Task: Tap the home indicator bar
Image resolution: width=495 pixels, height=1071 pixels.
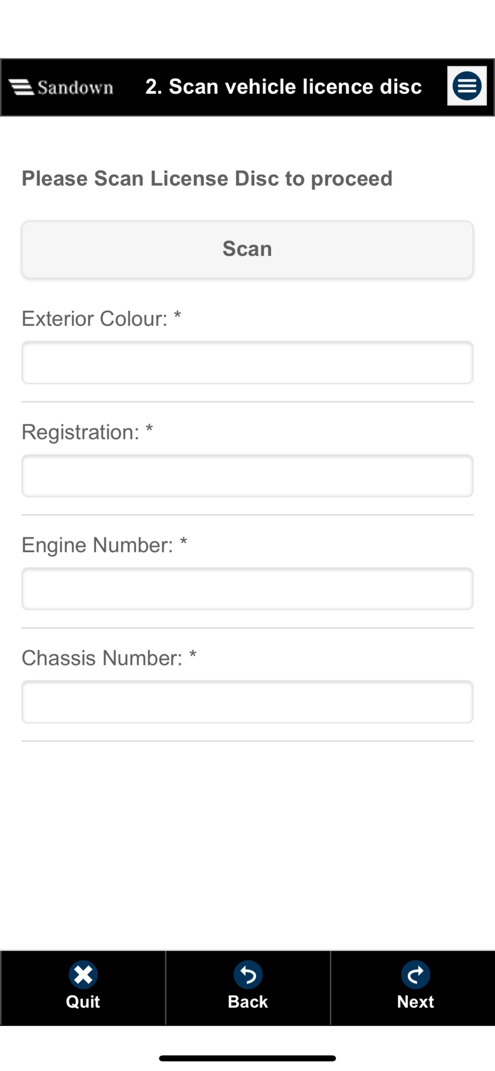Action: point(247,1058)
